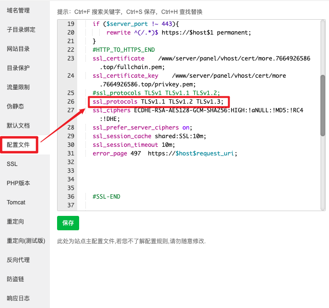The width and height of the screenshot is (329, 308).
Task: View the 响应日志 tab
Action: click(x=18, y=298)
